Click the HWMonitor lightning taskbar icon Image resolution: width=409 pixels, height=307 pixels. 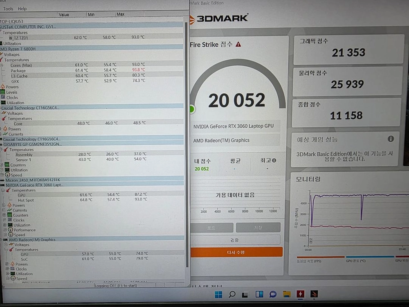tap(301, 294)
